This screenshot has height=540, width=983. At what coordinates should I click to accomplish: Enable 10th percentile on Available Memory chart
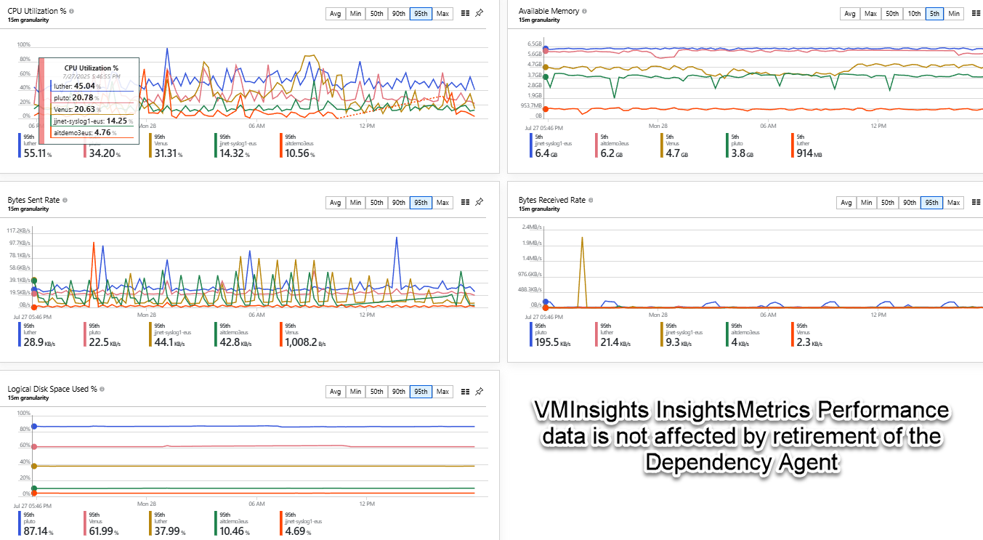(x=914, y=14)
